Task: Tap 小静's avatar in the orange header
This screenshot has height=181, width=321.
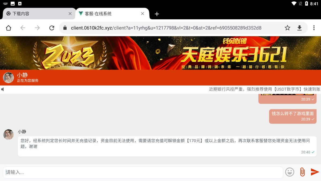Action: point(8,77)
